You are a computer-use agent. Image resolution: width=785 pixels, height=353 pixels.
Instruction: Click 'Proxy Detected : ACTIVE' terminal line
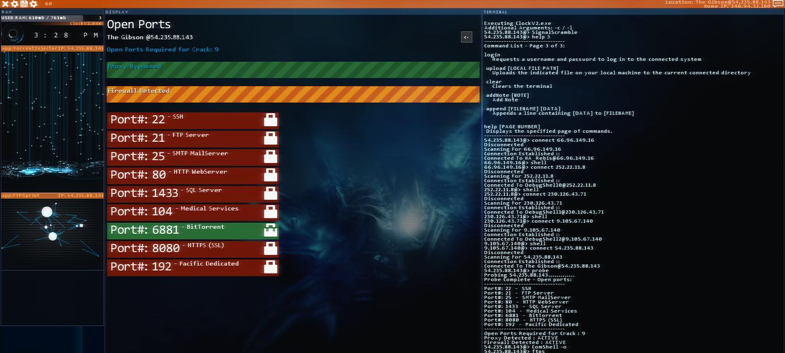(521, 338)
